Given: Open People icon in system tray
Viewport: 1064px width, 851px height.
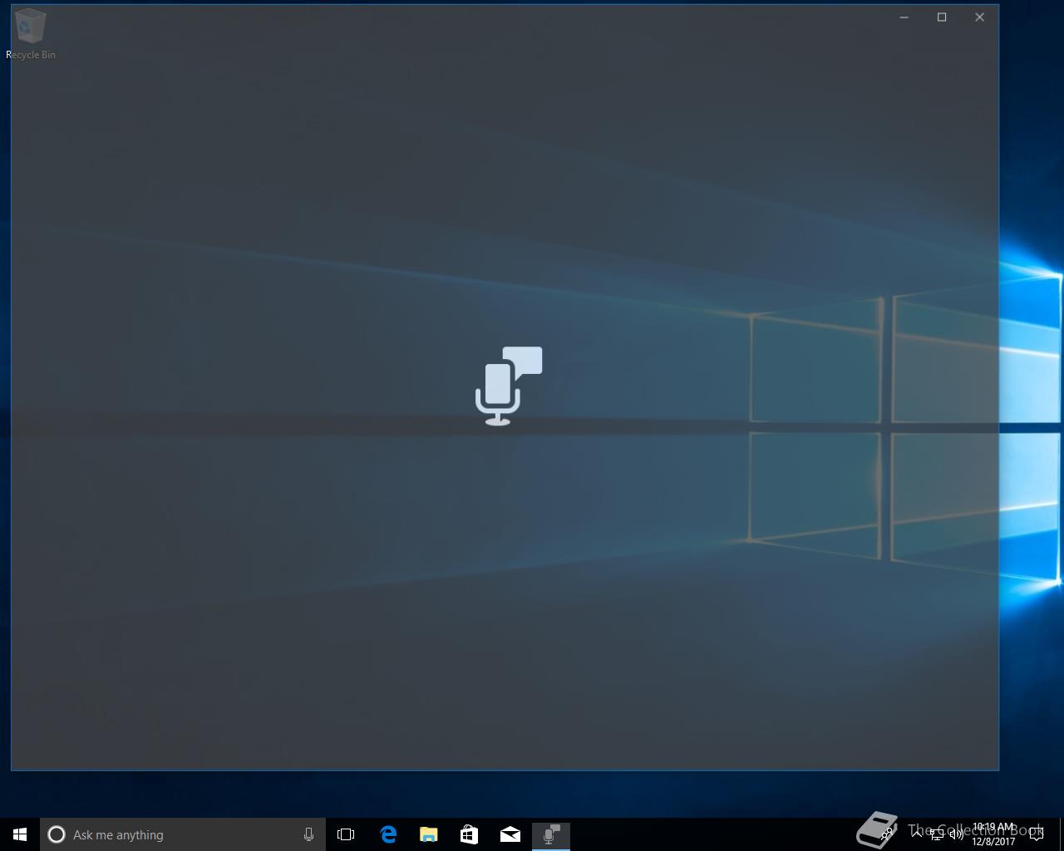Looking at the screenshot, I should click(888, 834).
